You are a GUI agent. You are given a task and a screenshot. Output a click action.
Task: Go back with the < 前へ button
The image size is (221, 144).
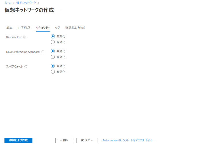pos(64,140)
